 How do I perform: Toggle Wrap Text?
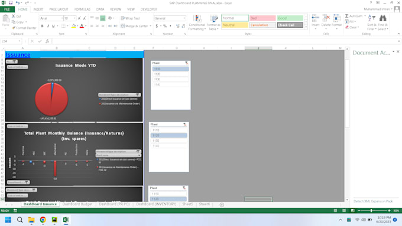[131, 18]
